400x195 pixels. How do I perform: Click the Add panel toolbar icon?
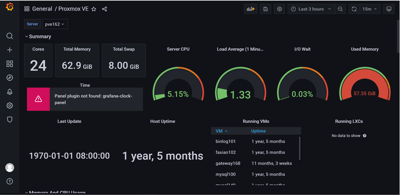point(251,9)
